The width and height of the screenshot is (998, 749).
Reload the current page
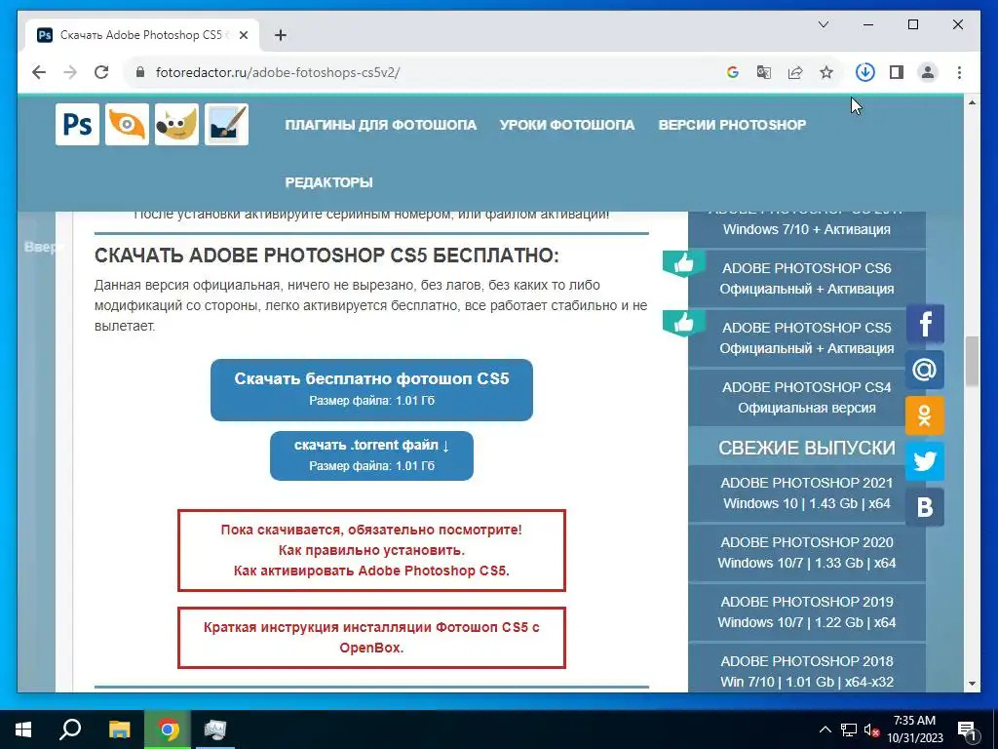[x=101, y=72]
